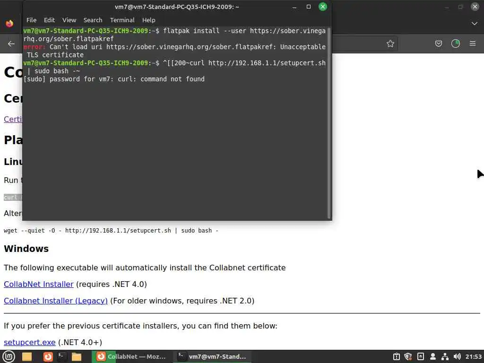This screenshot has height=363, width=484.
Task: Maximize the terminal window
Action: pos(308,7)
